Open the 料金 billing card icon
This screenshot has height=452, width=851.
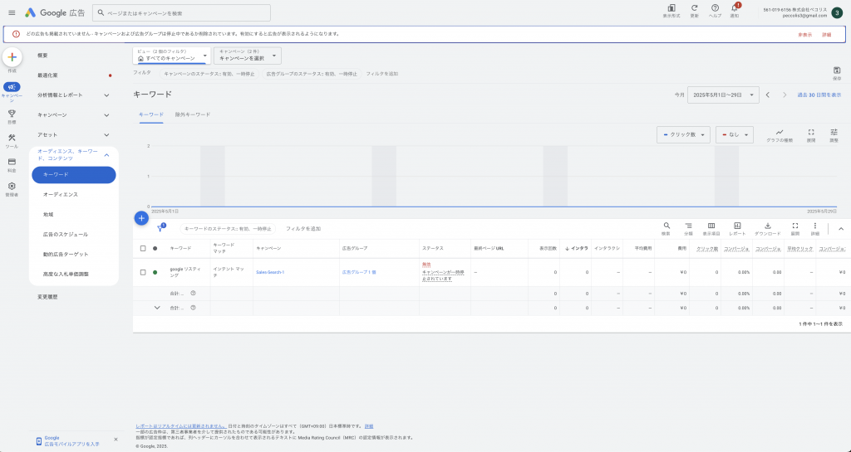tap(12, 162)
